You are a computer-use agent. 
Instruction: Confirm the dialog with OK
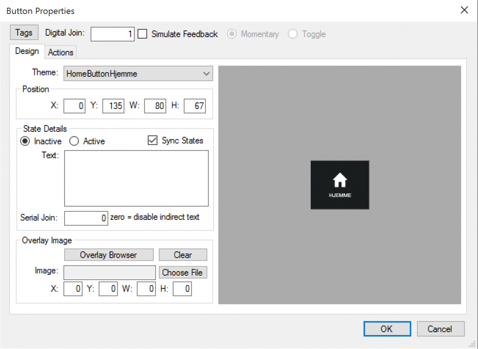[x=387, y=328]
